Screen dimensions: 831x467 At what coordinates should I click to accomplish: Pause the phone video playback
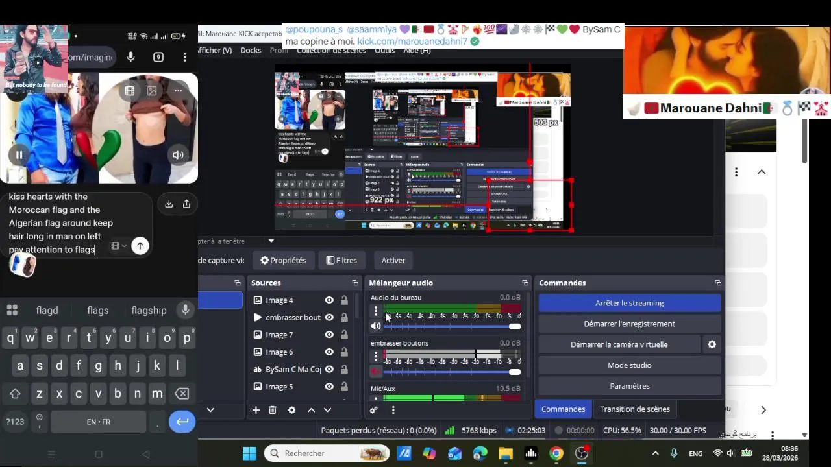point(19,155)
